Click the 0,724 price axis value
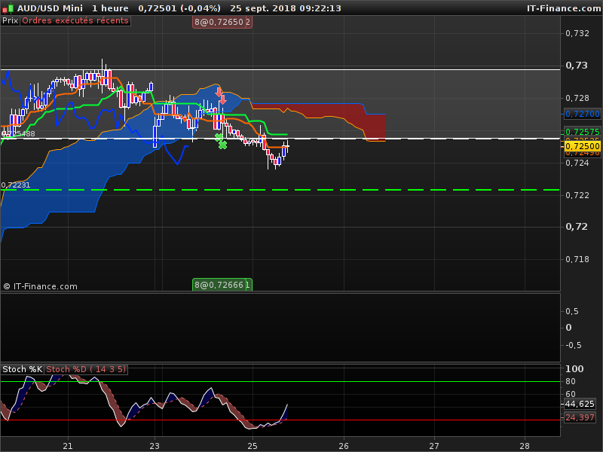 point(577,163)
